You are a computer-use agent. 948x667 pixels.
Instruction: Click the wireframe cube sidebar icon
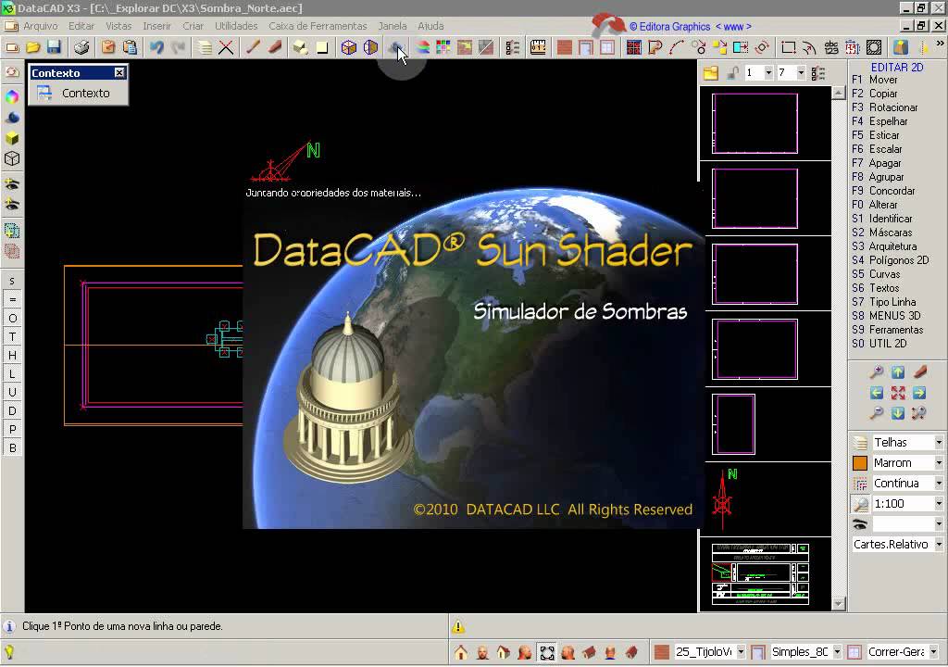[x=12, y=158]
